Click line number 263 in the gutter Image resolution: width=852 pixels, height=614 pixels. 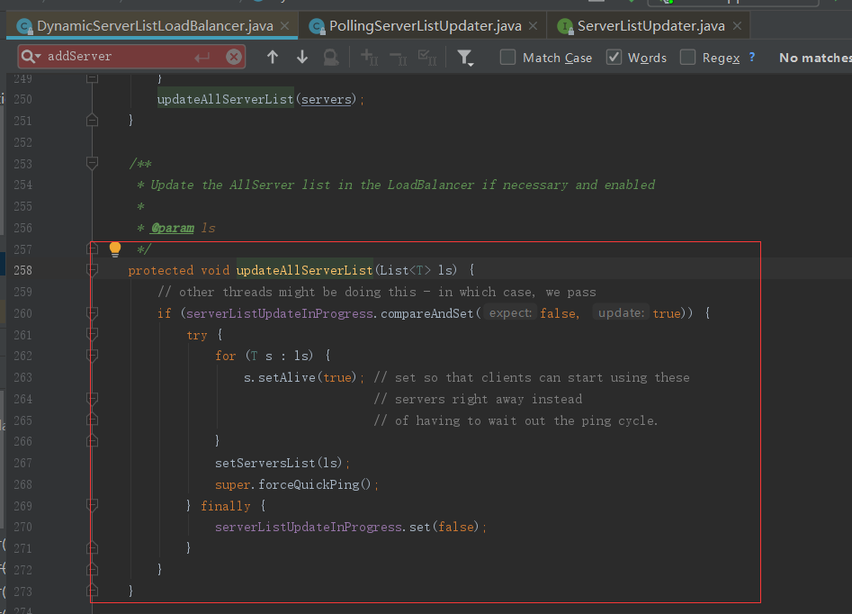click(22, 377)
